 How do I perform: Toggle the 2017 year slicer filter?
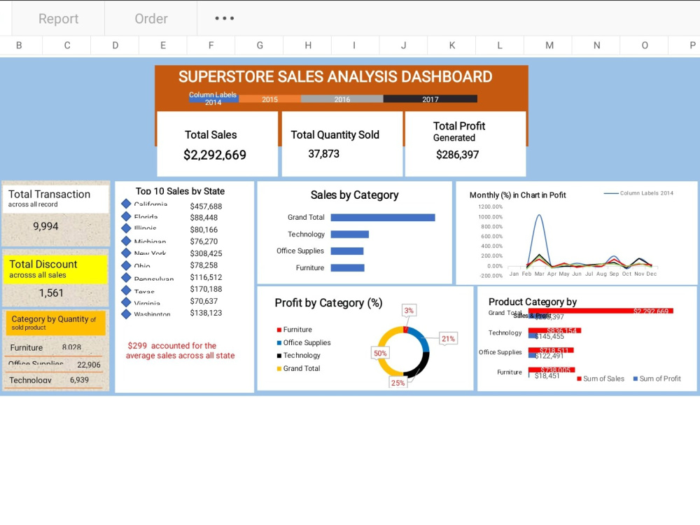tap(430, 99)
